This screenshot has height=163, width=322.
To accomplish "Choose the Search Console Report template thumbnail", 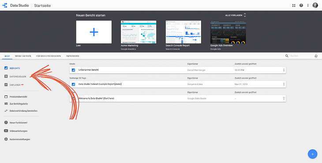I will (183, 32).
